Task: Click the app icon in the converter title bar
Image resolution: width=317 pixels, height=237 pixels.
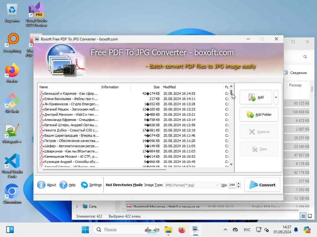Action: click(37, 39)
